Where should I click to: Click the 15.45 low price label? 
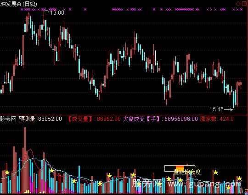coord(216,109)
